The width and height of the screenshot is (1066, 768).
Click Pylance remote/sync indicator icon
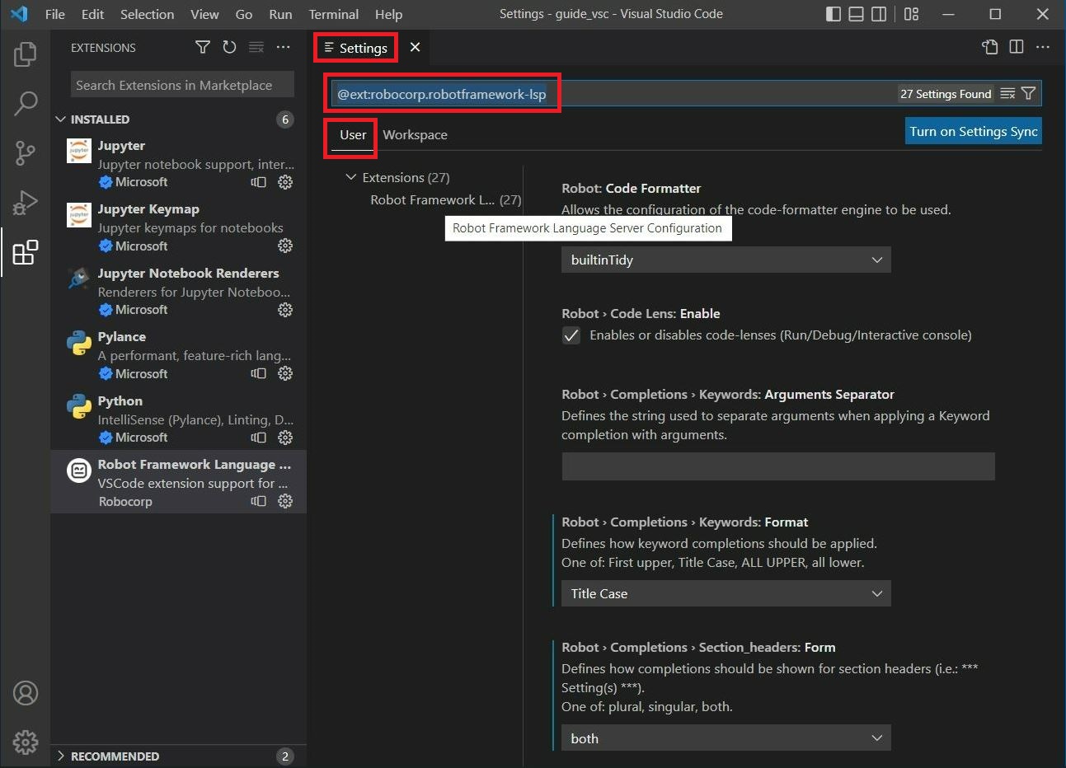click(259, 373)
